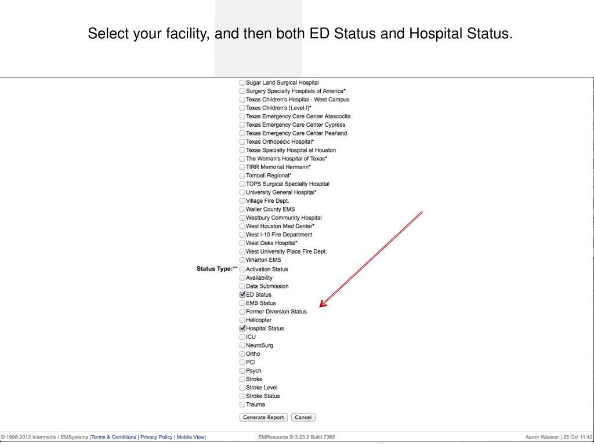
Task: Click the Cancel button
Action: click(x=303, y=417)
